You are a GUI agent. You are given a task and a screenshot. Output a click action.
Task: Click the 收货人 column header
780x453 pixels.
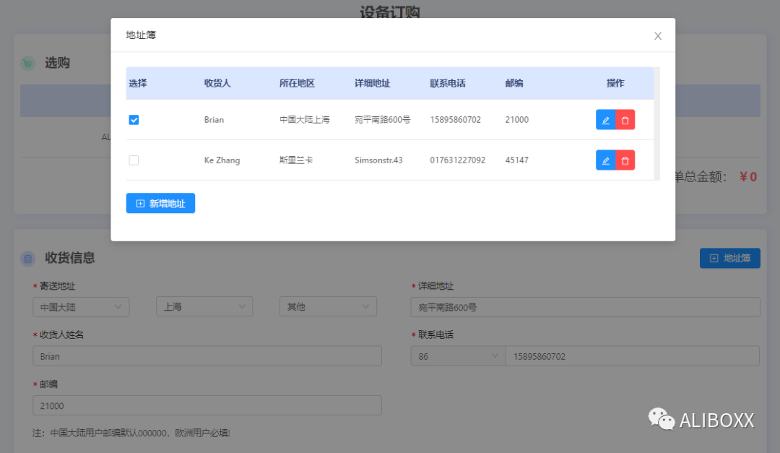217,83
